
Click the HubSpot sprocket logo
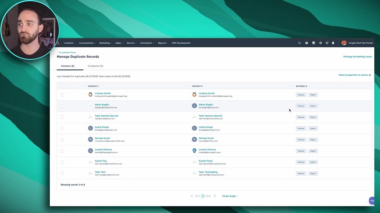coord(58,43)
